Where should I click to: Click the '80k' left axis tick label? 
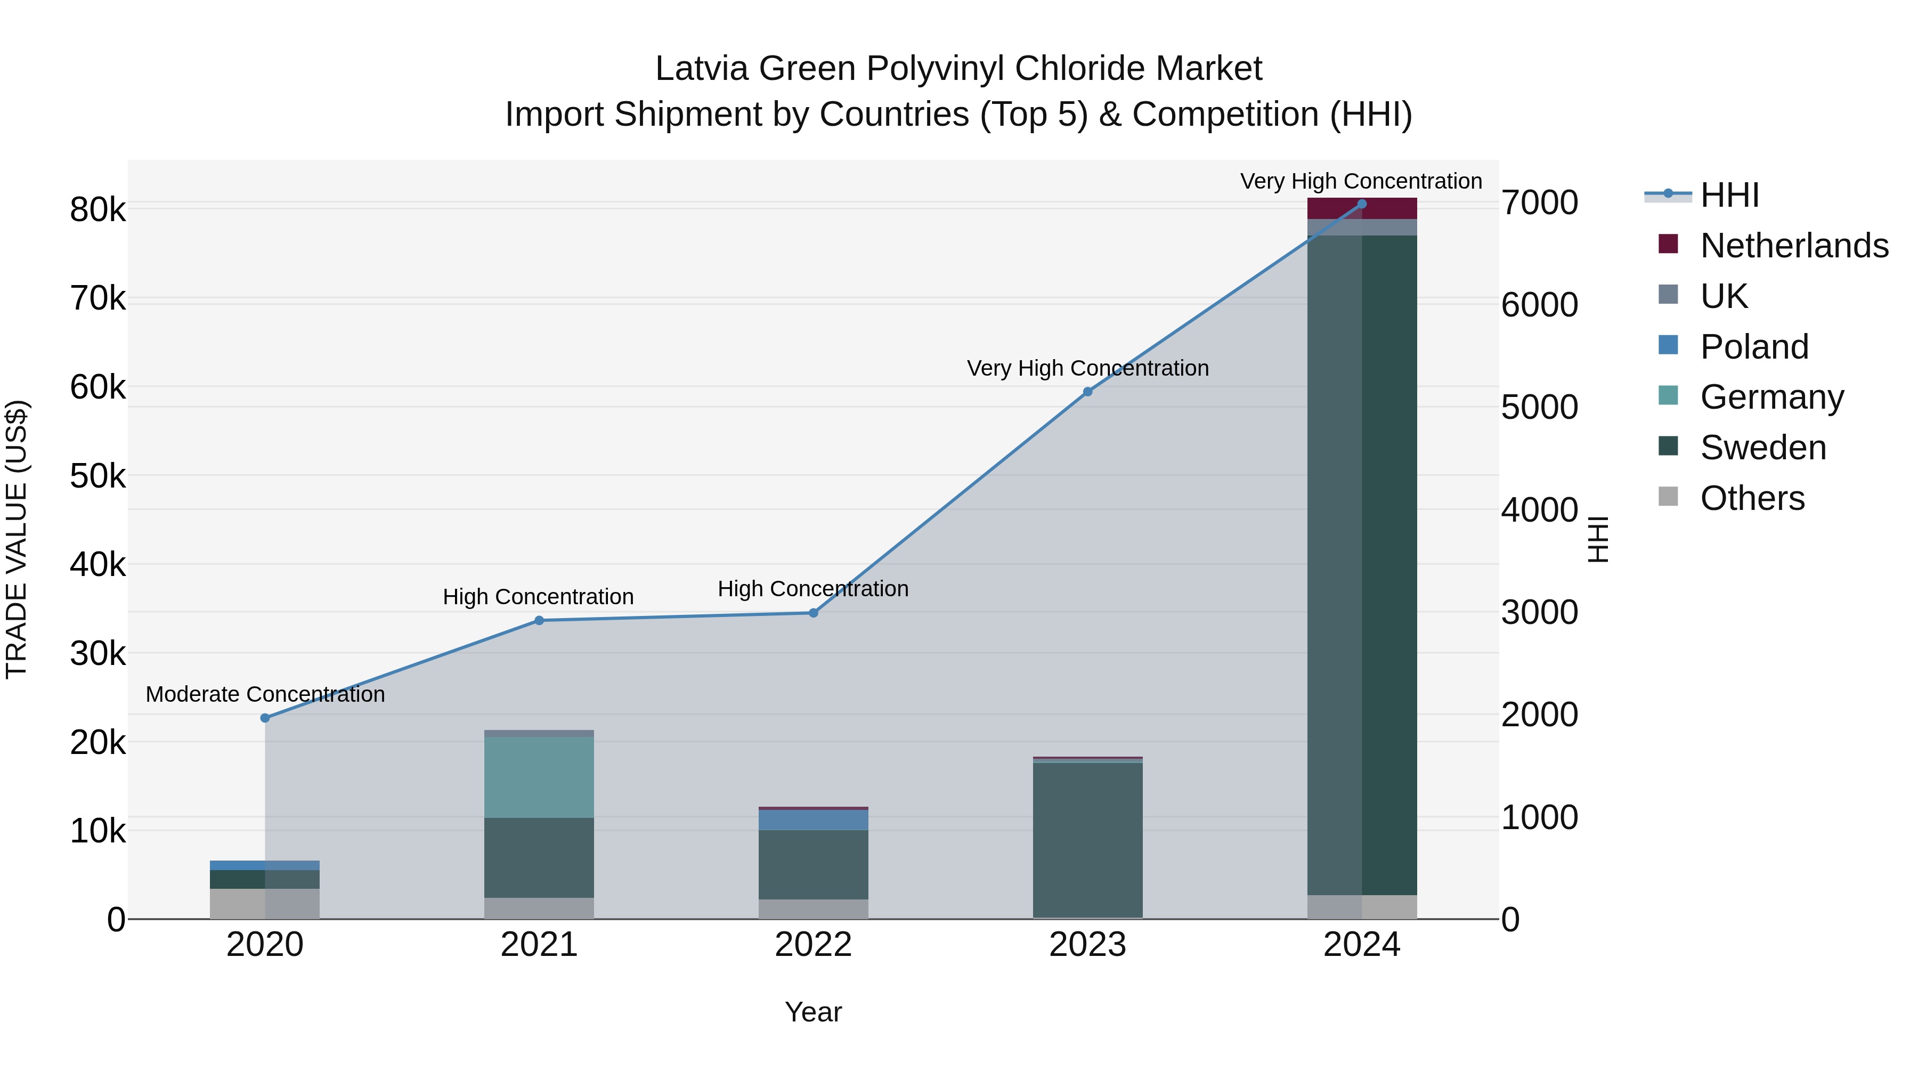pos(98,210)
